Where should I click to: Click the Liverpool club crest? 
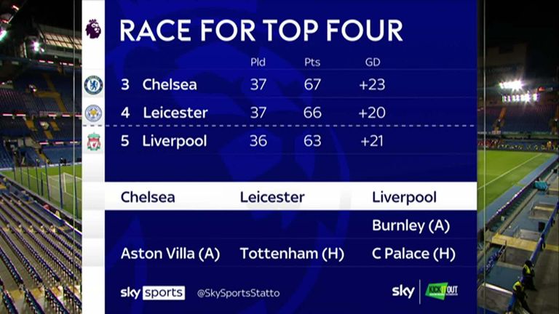click(93, 141)
